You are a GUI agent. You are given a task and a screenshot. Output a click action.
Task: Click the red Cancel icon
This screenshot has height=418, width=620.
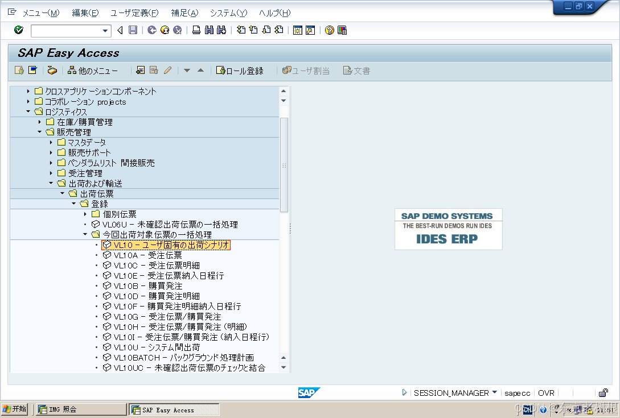(178, 30)
